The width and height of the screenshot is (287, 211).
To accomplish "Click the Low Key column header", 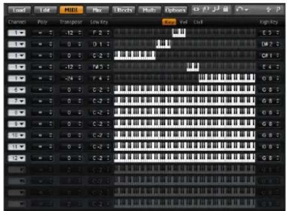I will pos(99,22).
